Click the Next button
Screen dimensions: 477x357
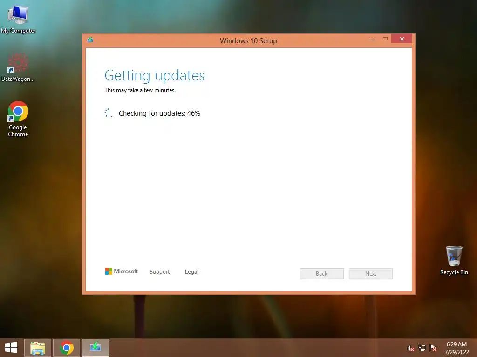(370, 273)
